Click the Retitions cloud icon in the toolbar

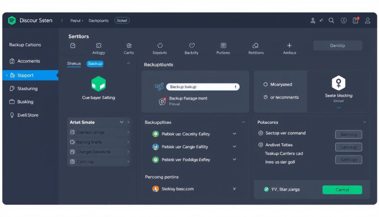point(255,45)
